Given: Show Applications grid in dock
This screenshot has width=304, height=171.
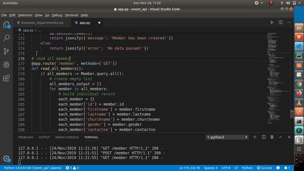Looking at the screenshot, I should 299,149.
